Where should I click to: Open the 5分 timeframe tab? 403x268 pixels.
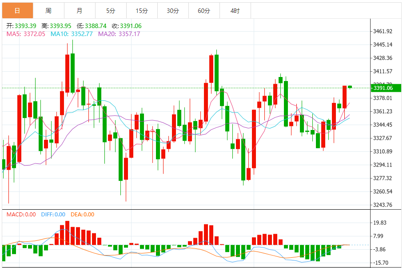pos(111,11)
